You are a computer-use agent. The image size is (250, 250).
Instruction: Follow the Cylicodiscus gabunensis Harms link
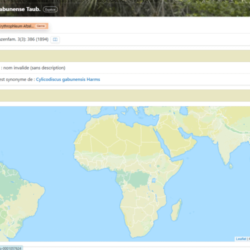(x=68, y=79)
